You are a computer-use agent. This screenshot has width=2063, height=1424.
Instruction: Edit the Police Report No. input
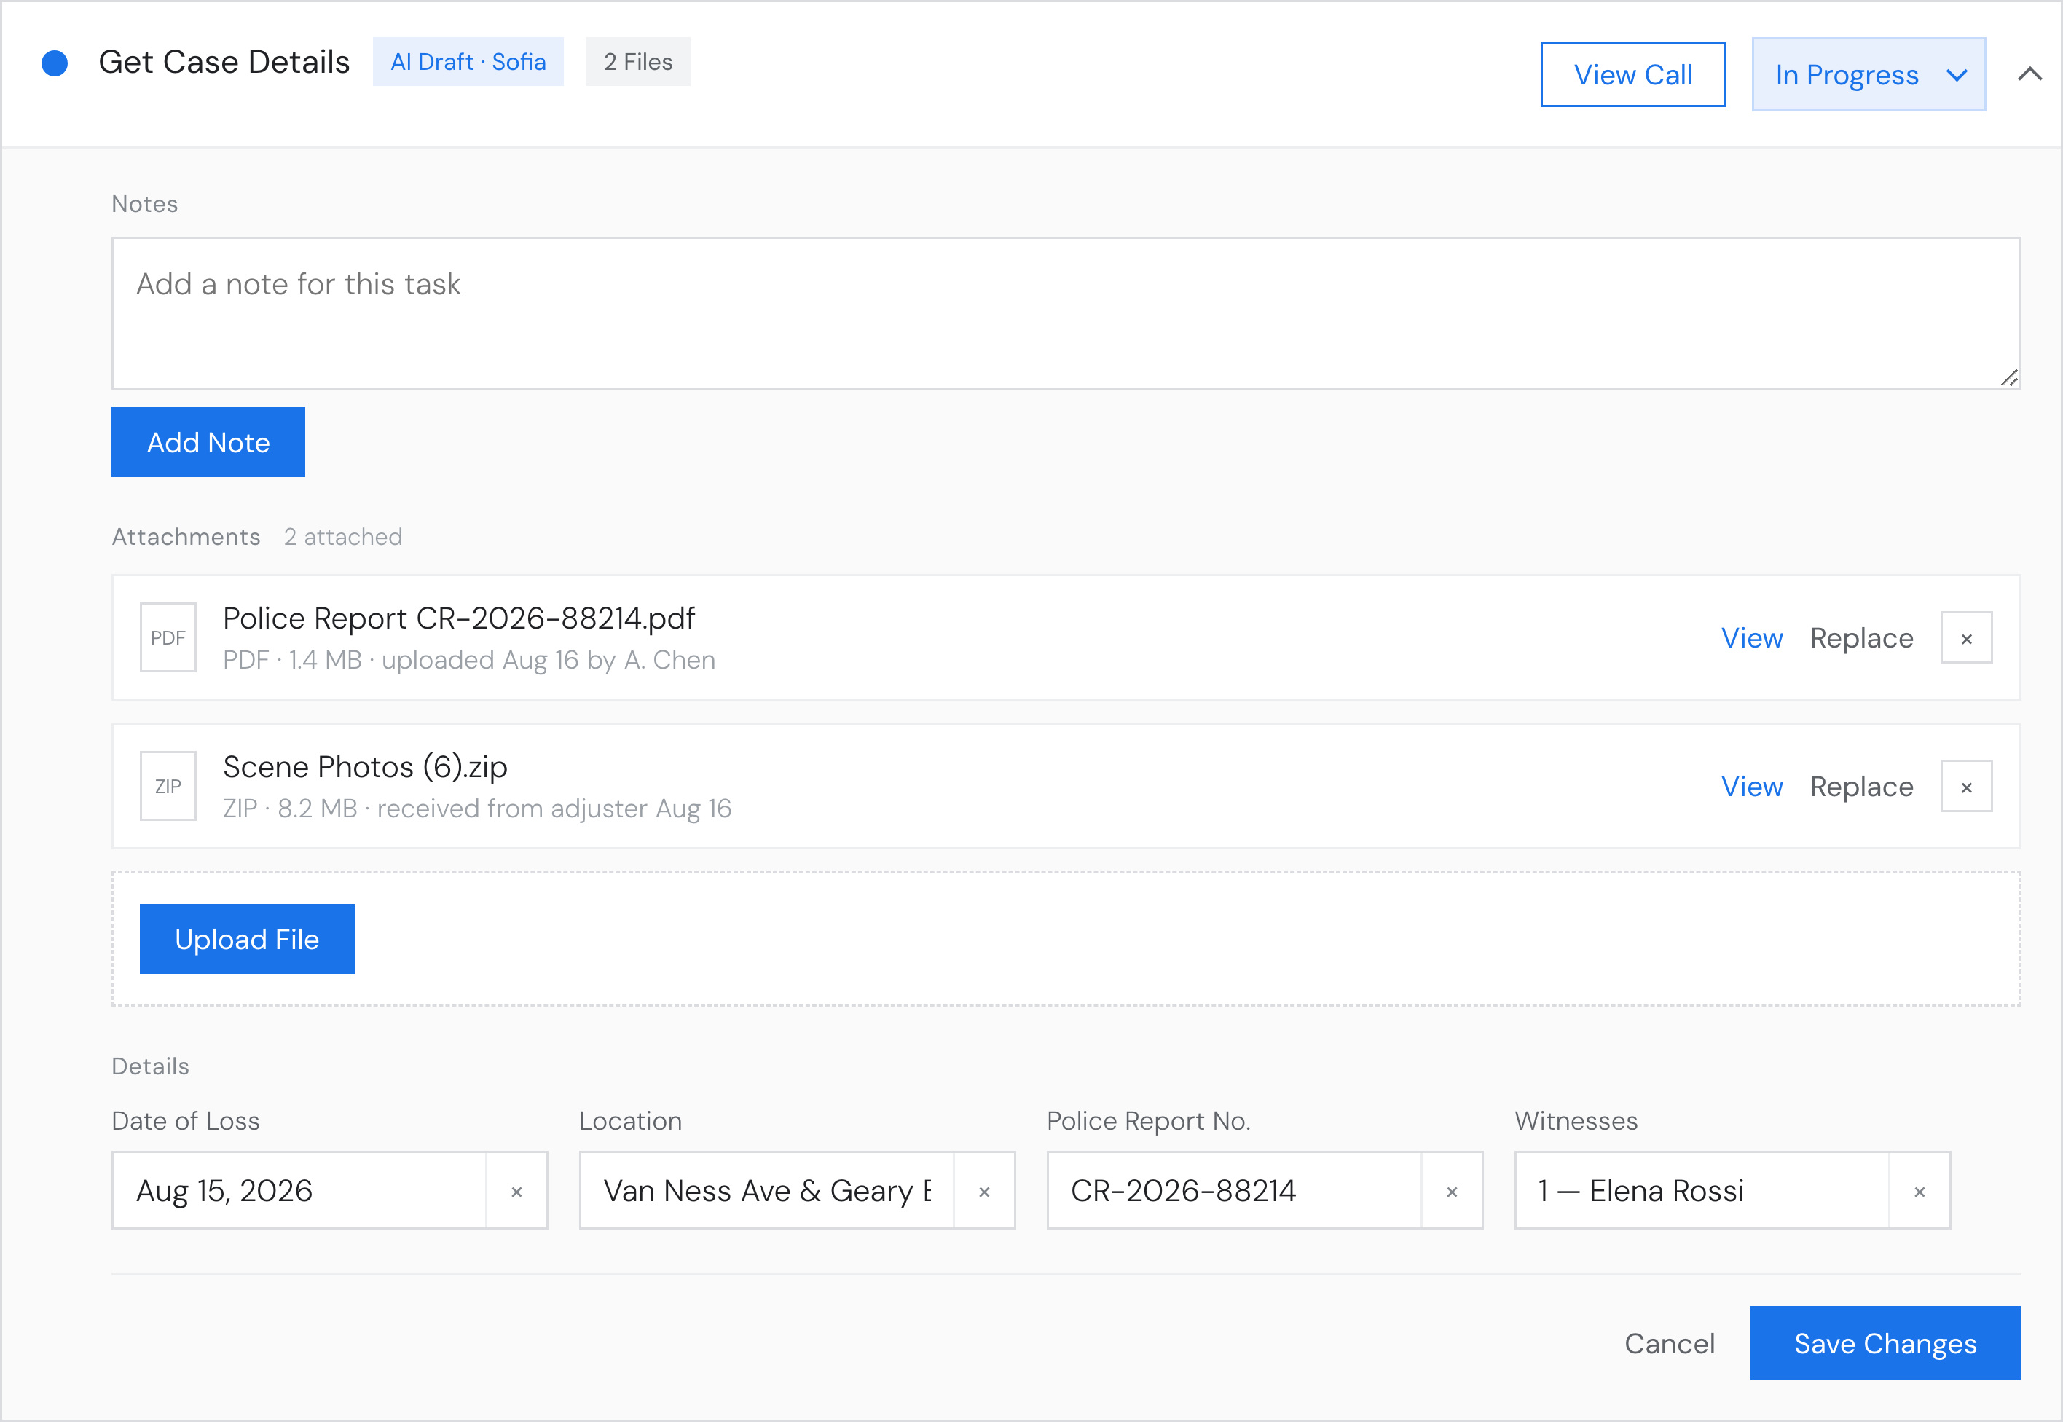1235,1191
